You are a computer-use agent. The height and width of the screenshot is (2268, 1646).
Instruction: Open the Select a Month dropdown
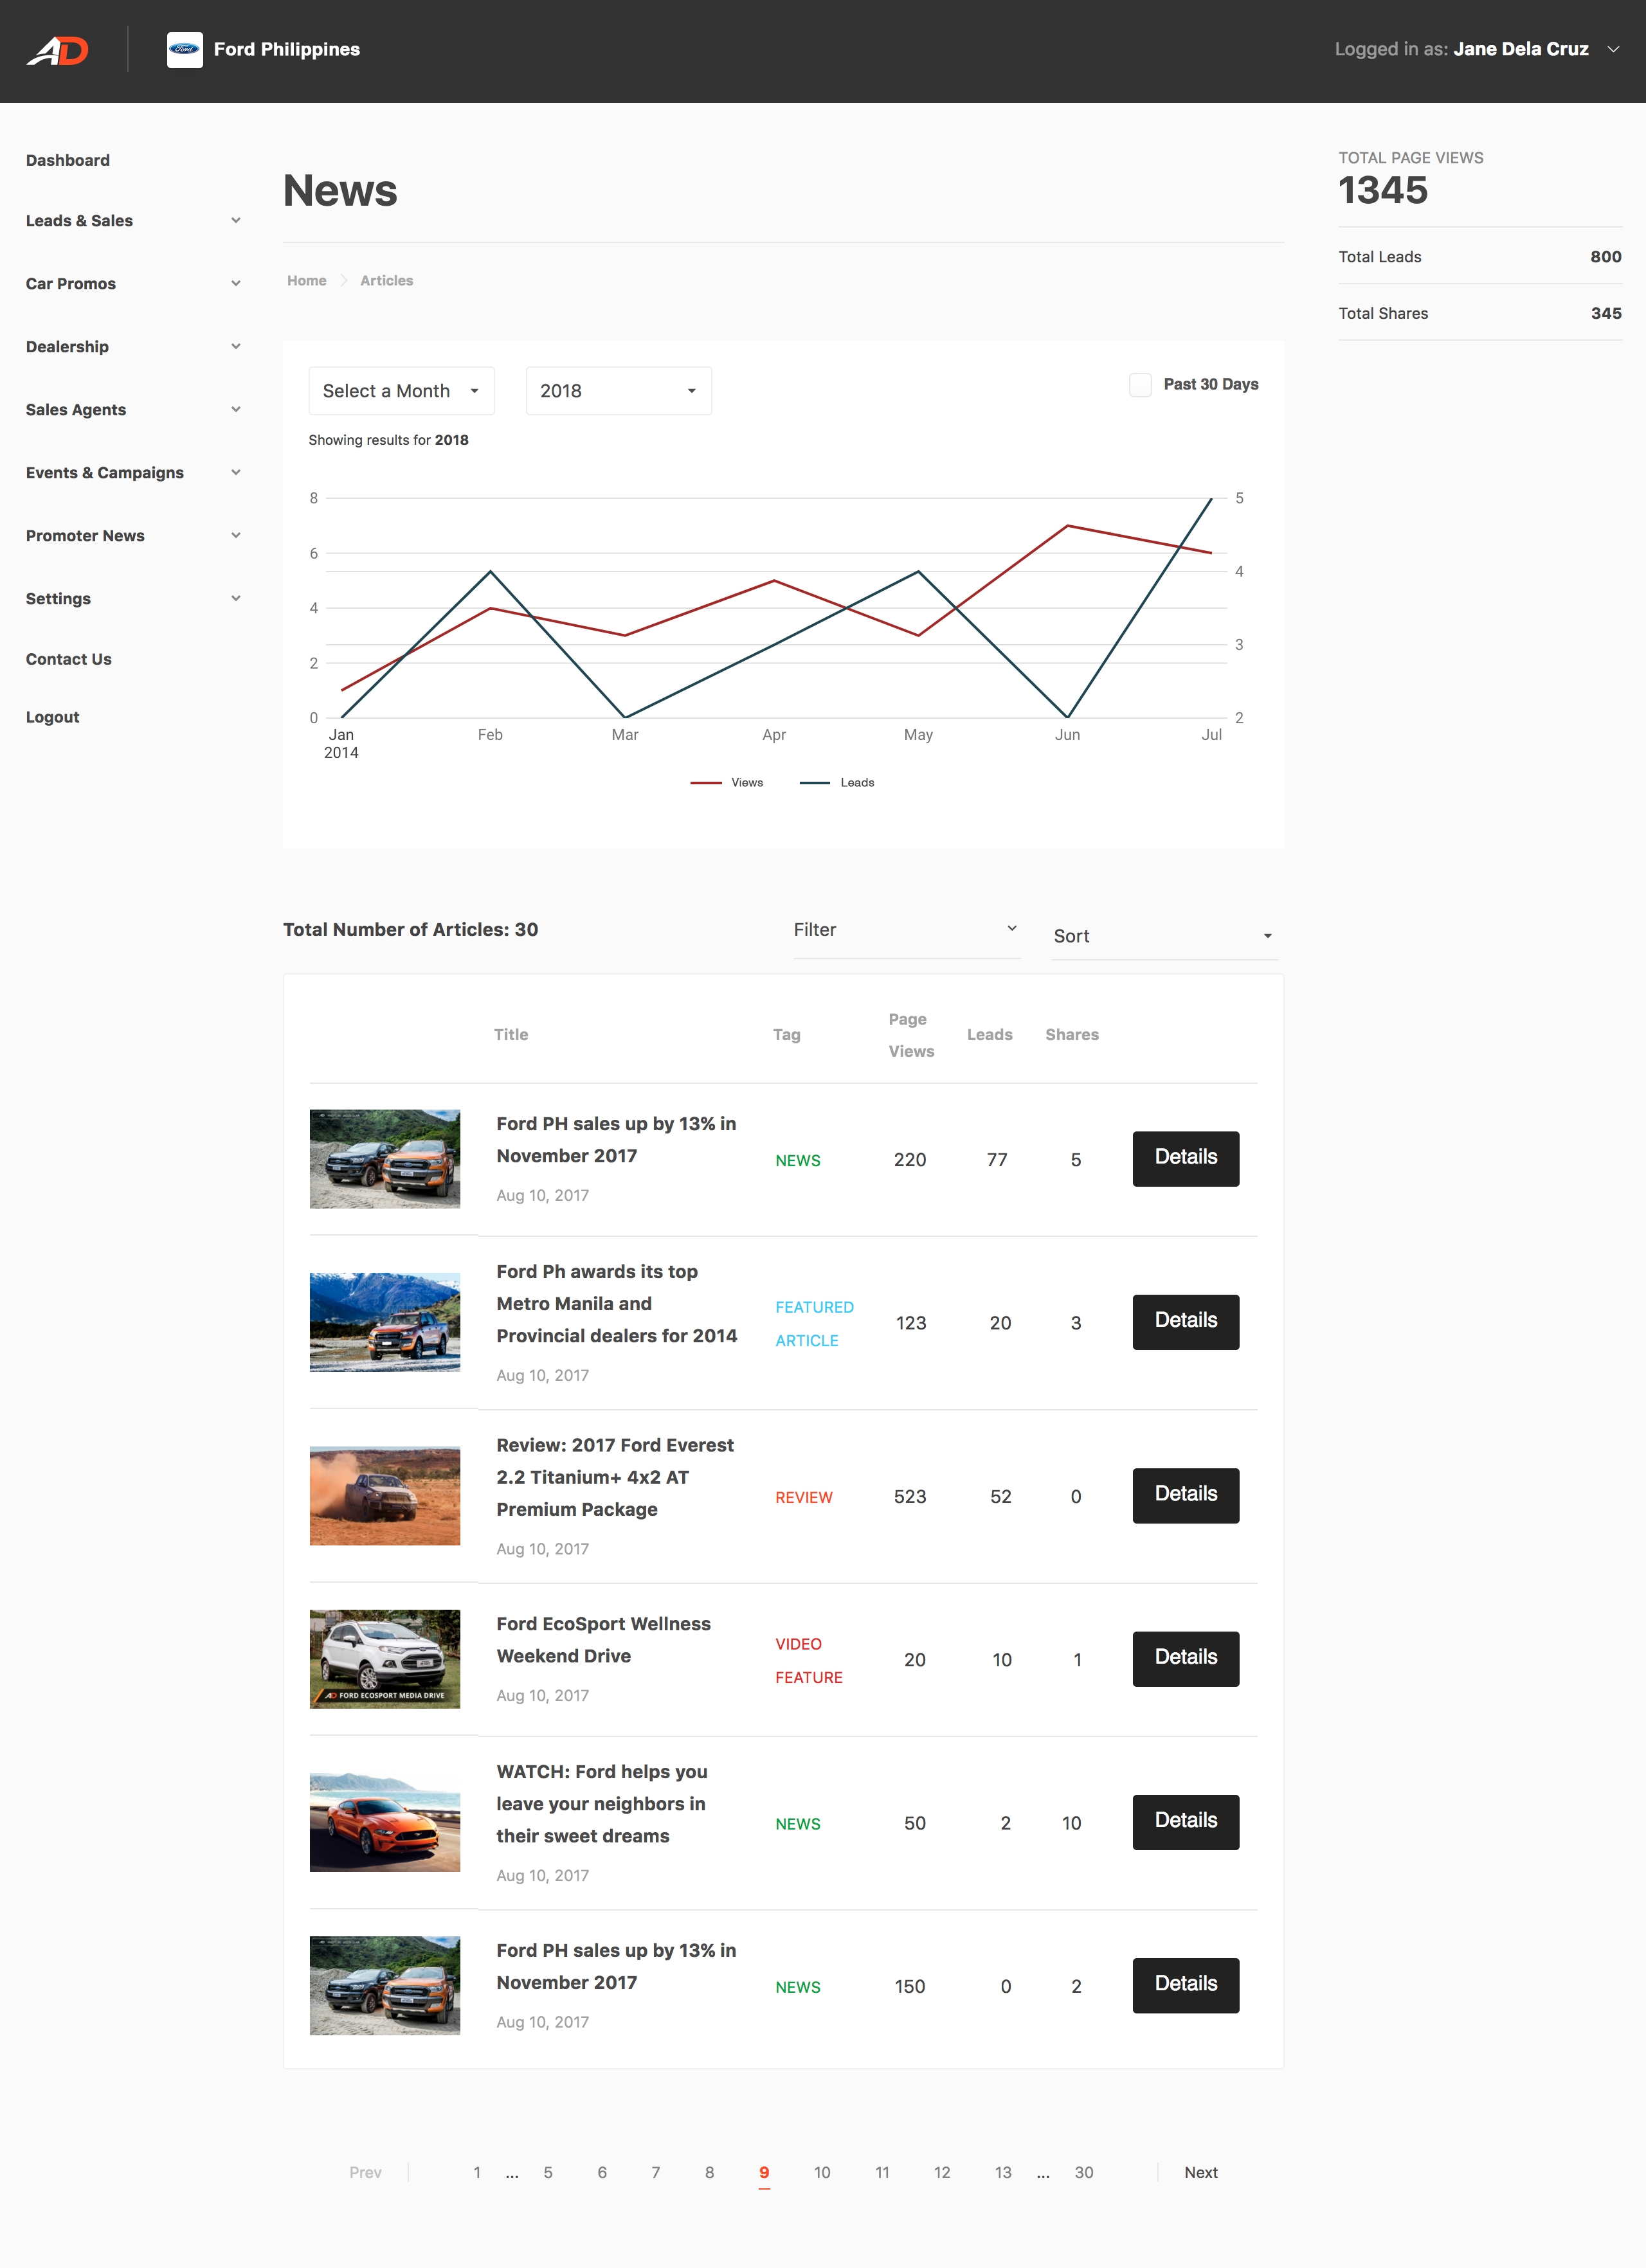[x=401, y=391]
